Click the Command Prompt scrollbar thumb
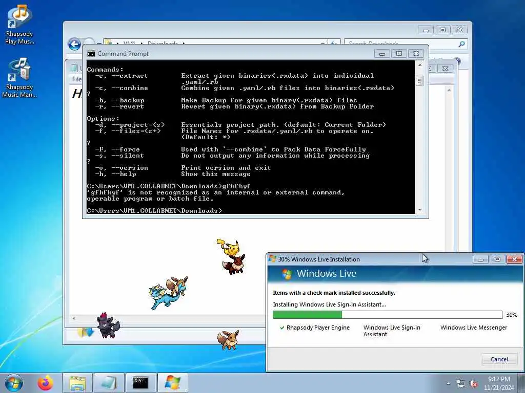Image resolution: width=525 pixels, height=393 pixels. pyautogui.click(x=419, y=80)
